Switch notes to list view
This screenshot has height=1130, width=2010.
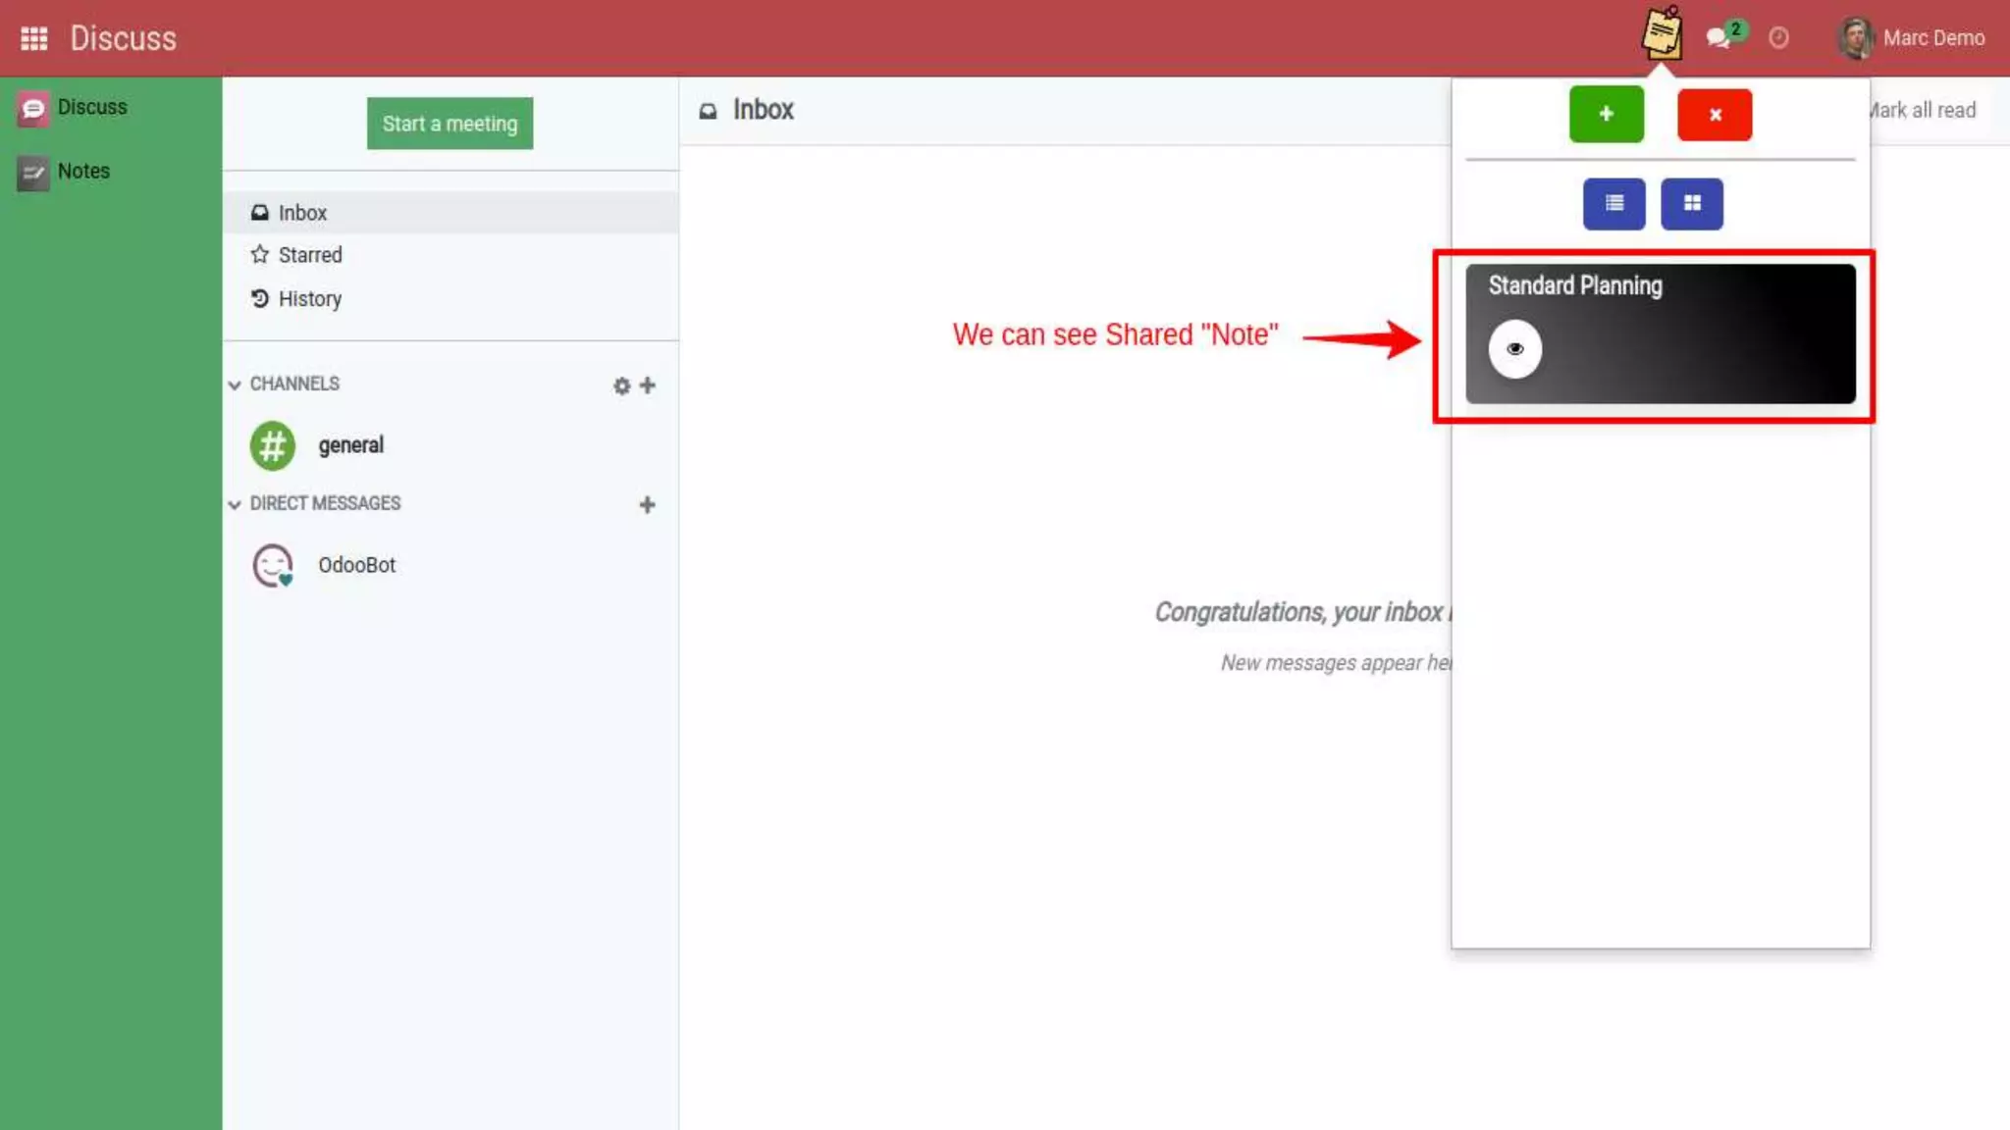click(x=1613, y=203)
